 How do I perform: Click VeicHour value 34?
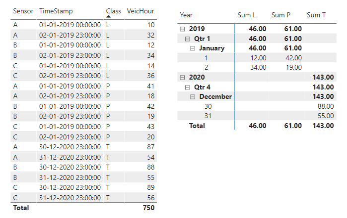(x=151, y=55)
